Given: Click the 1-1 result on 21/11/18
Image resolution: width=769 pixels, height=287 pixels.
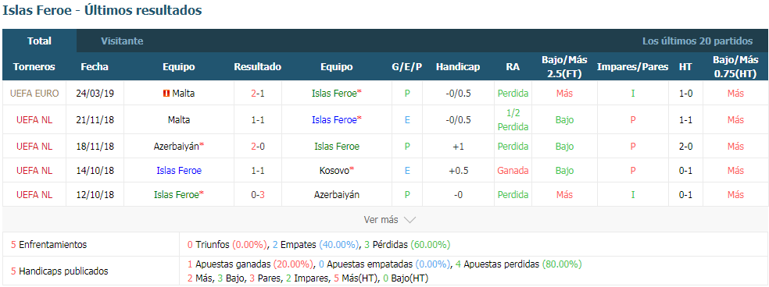Looking at the screenshot, I should click(x=257, y=119).
